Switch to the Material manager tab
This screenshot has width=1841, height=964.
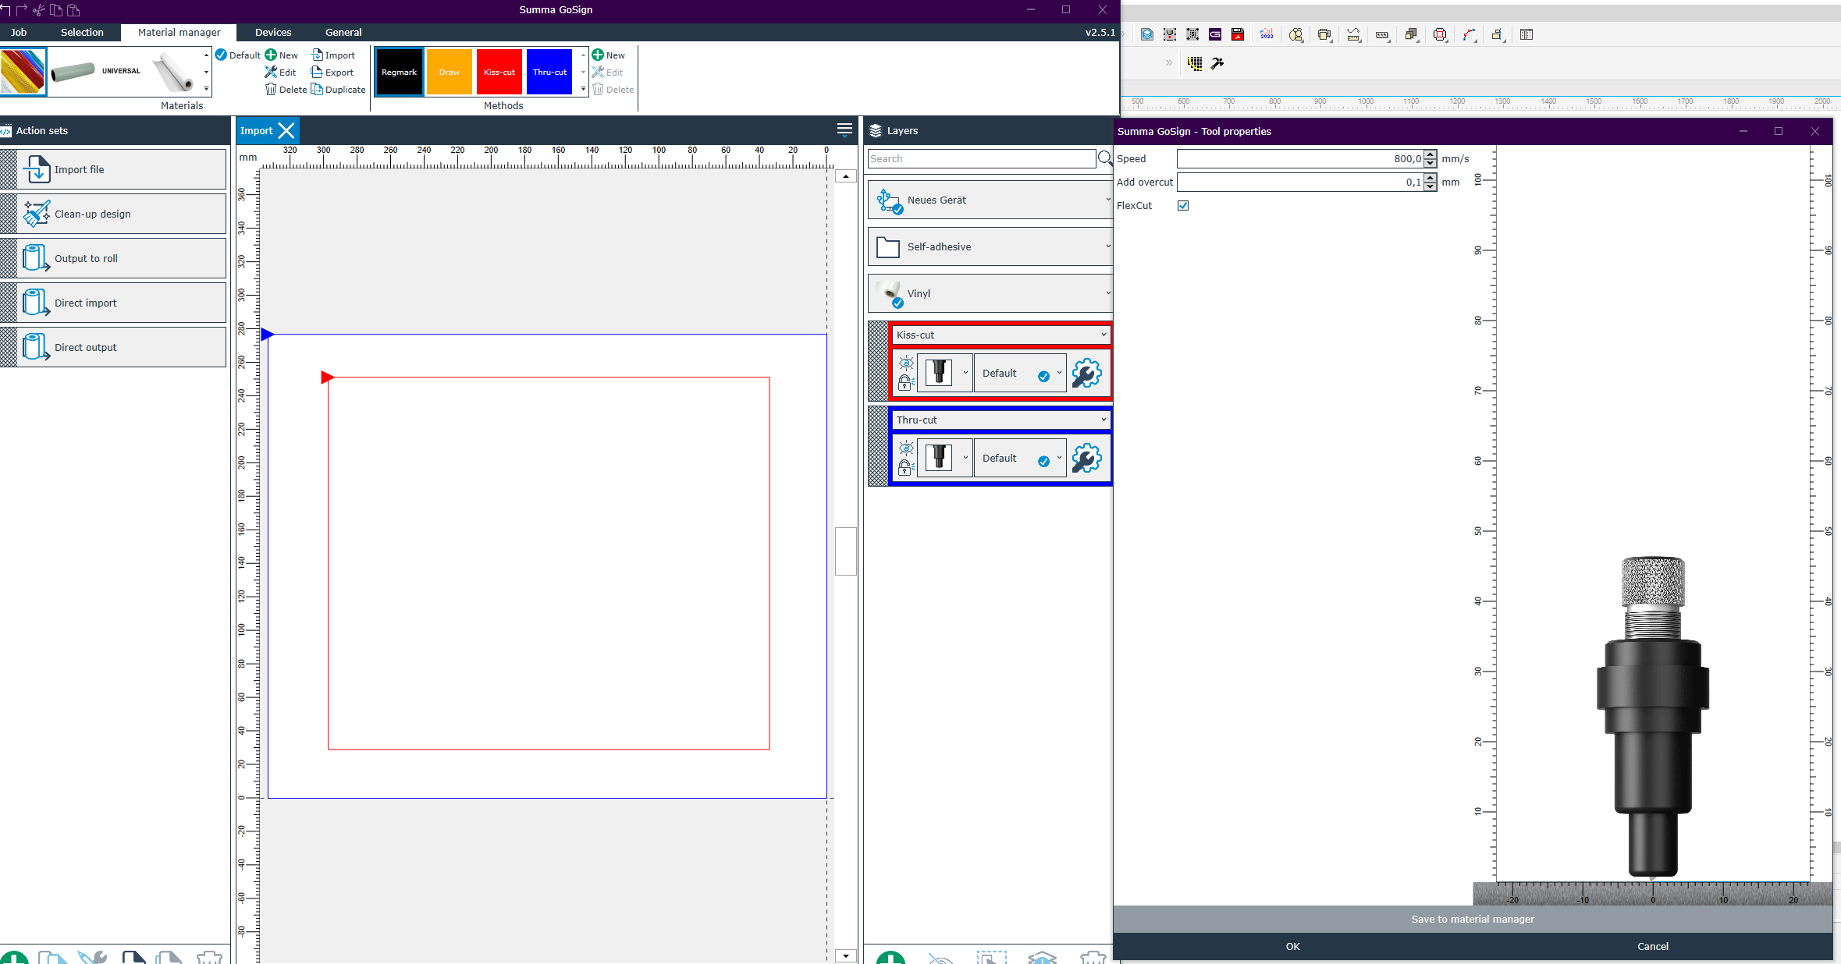[x=179, y=32]
